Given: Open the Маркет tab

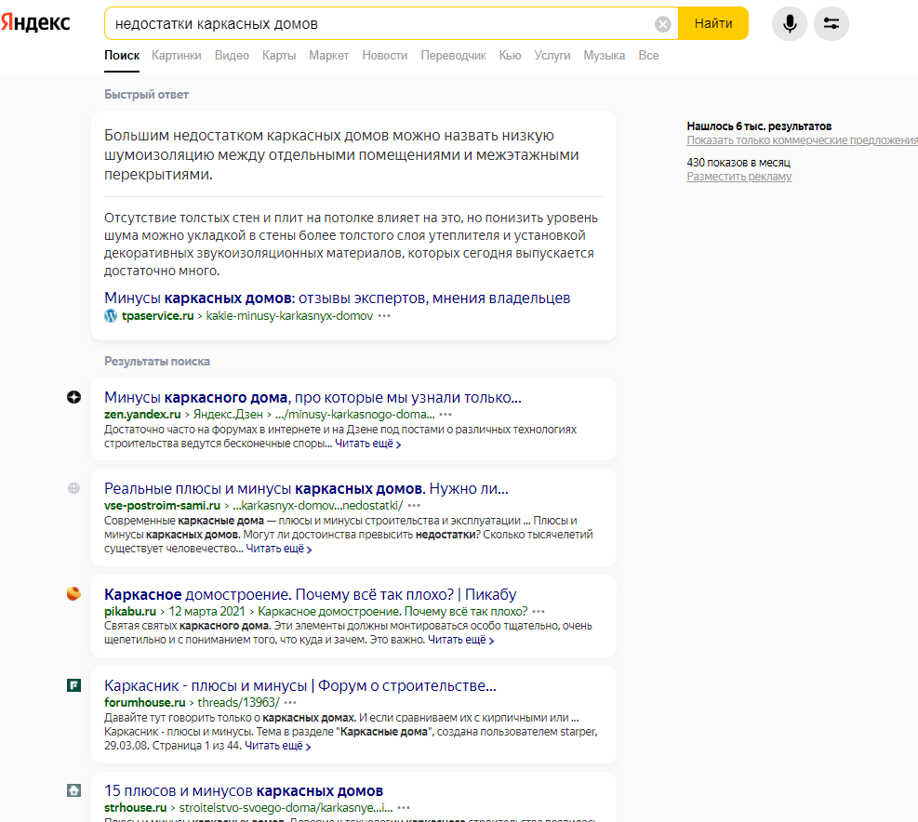Looking at the screenshot, I should (x=328, y=55).
